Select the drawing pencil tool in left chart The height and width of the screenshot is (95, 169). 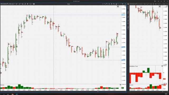pyautogui.click(x=20, y=4)
